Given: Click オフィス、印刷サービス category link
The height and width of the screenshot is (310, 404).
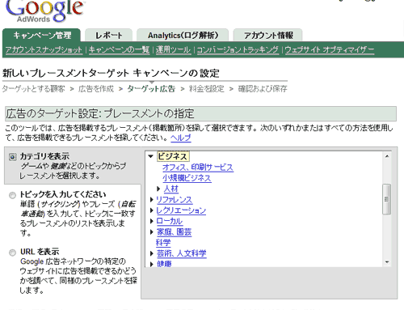Looking at the screenshot, I should tap(198, 168).
